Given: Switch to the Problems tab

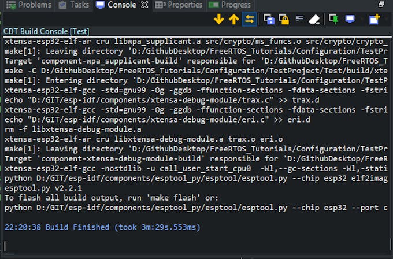Looking at the screenshot, I should 28,5.
